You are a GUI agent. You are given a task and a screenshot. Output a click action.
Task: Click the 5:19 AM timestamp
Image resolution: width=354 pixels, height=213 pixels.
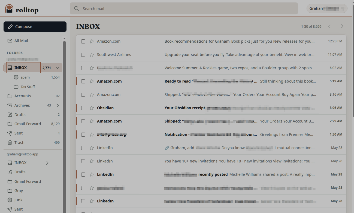tap(336, 81)
